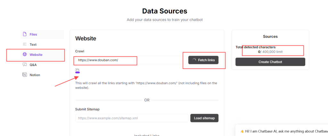Viewport: 328px width, 136px height.
Task: Click the Data Sources page title
Action: point(164,11)
